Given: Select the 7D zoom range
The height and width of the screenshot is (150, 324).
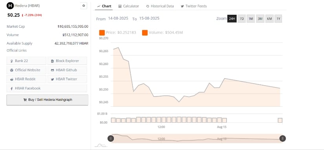Looking at the screenshot, I should (242, 19).
